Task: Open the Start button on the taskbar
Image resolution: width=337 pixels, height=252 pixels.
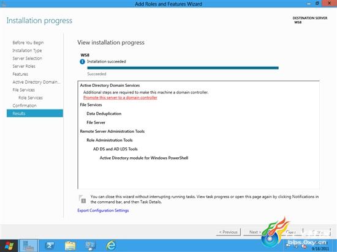Action: pos(9,245)
